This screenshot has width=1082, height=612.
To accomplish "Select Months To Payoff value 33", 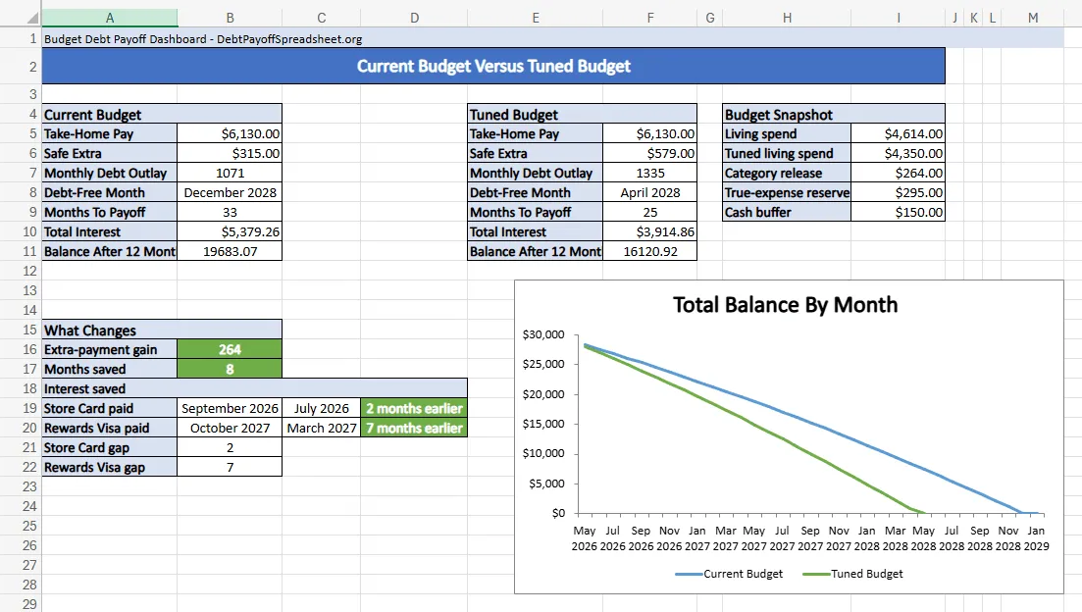I will (x=230, y=213).
